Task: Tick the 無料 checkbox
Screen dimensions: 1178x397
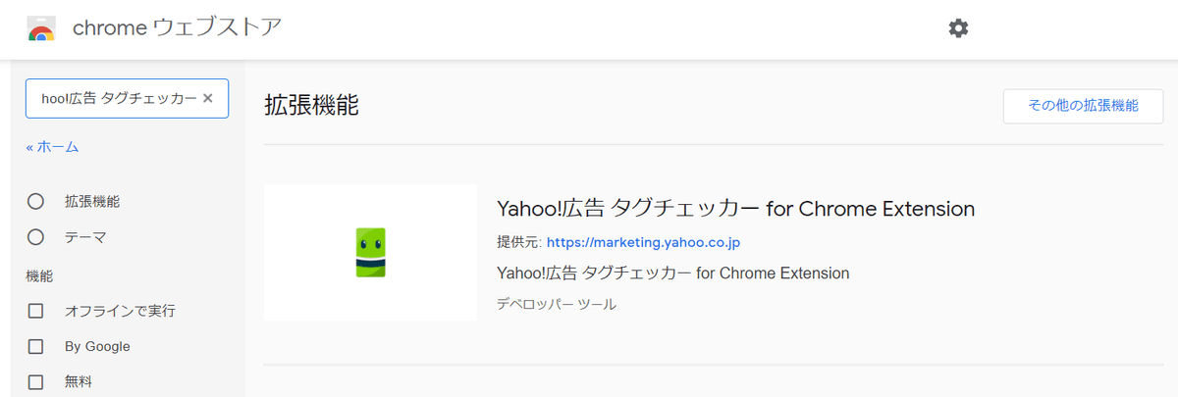Action: pos(36,381)
